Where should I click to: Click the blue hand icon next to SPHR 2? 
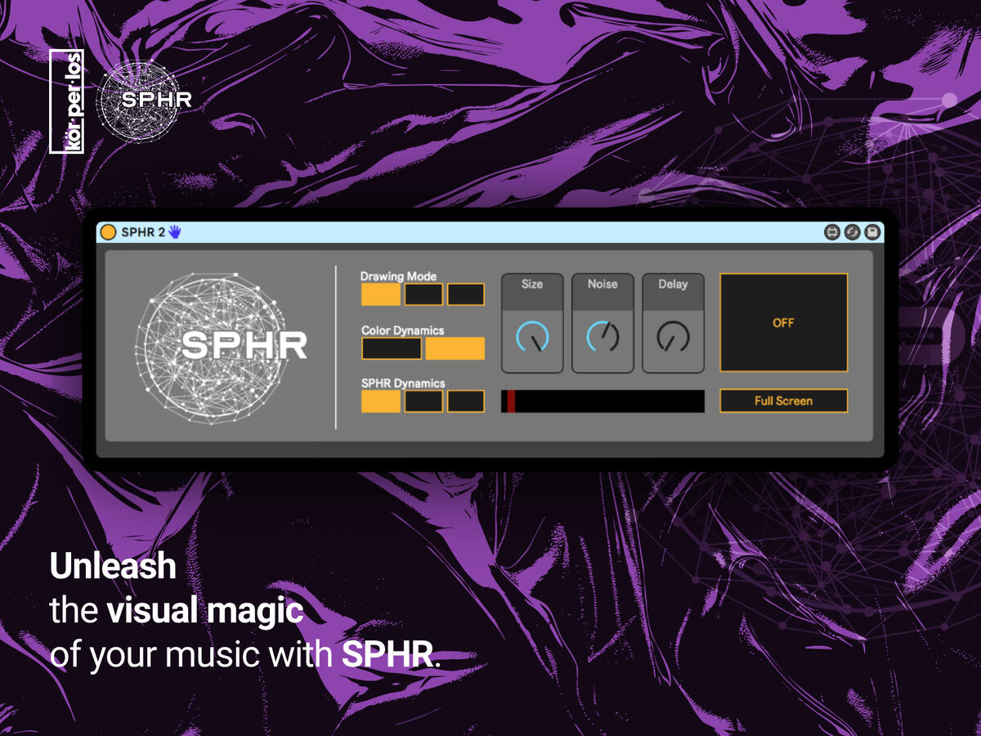click(175, 231)
